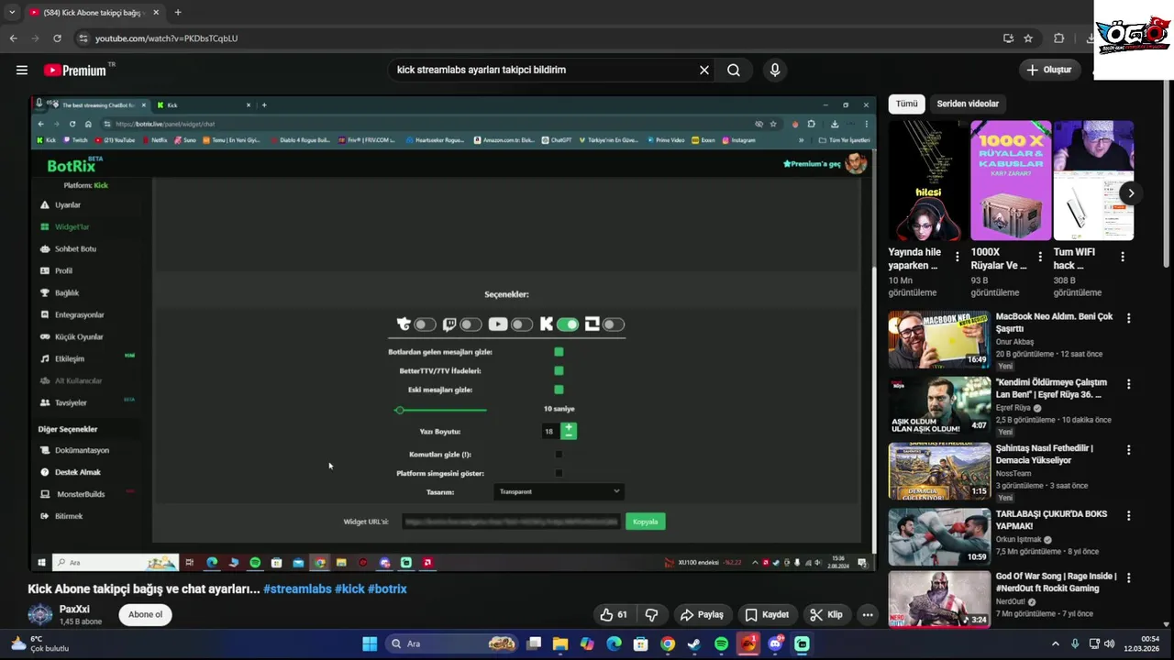Open Google Chrome from the taskbar

(668, 643)
